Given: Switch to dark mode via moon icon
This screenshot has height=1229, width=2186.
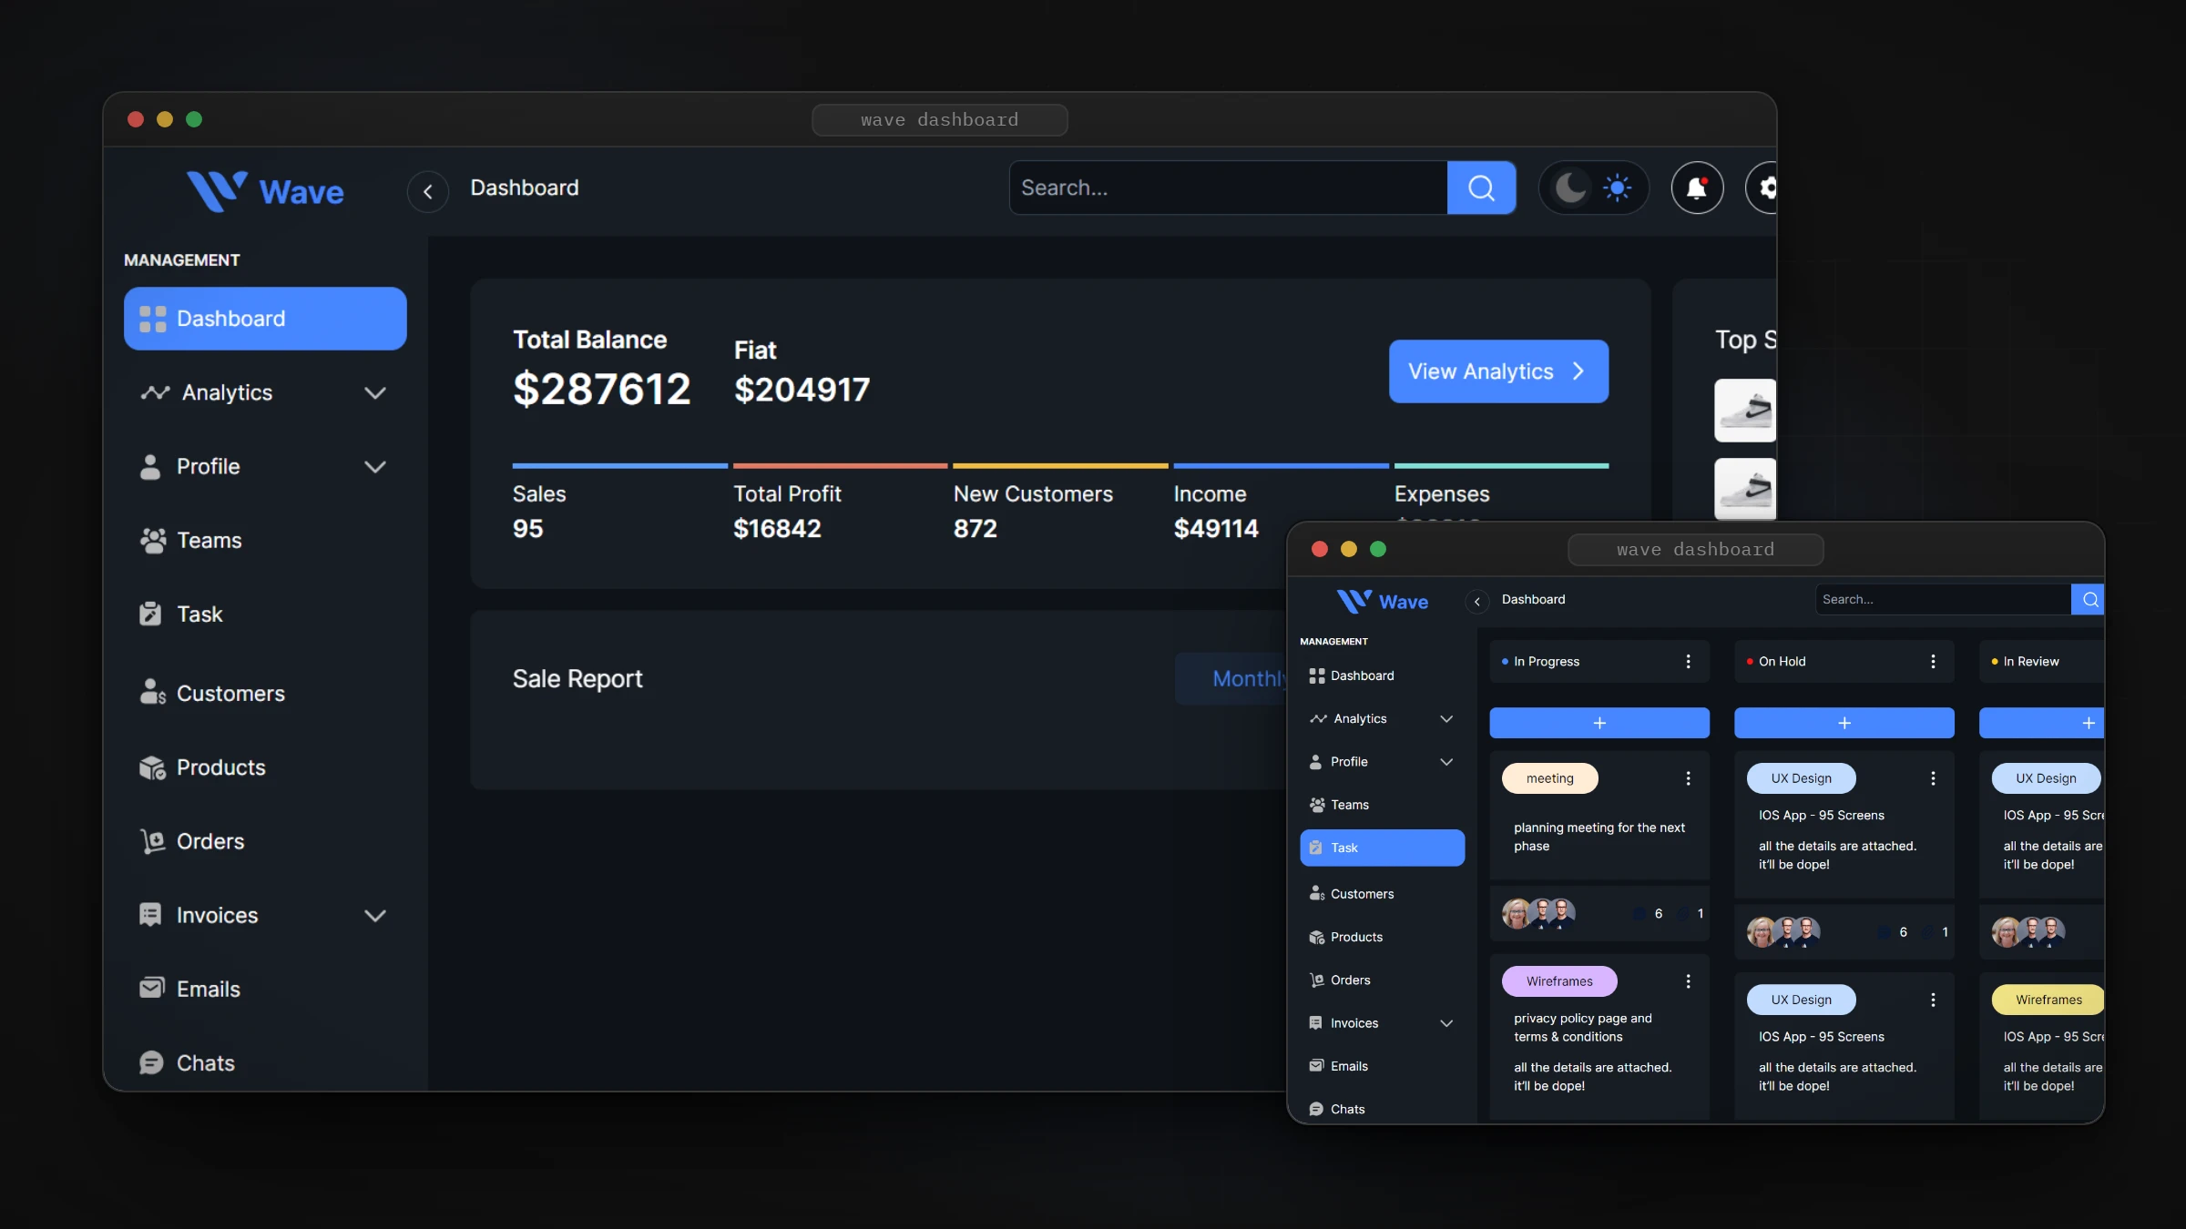Looking at the screenshot, I should (x=1570, y=188).
